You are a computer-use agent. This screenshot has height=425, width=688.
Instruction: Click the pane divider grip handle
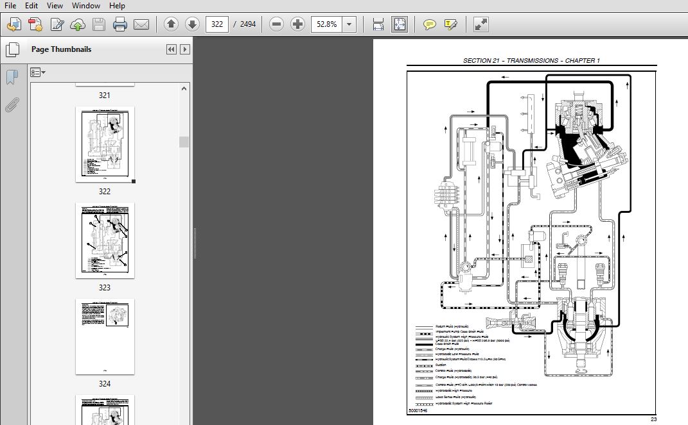tap(195, 244)
